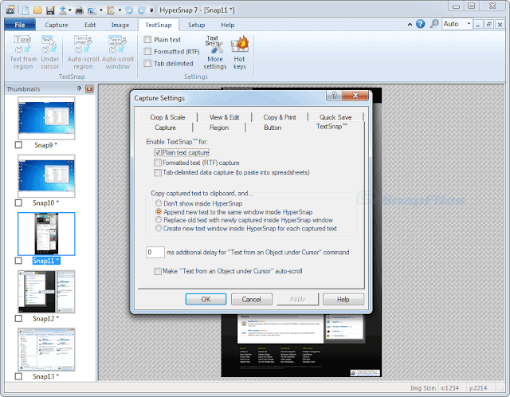This screenshot has width=510, height=397.
Task: Open a file via the folder icon
Action: click(x=37, y=10)
